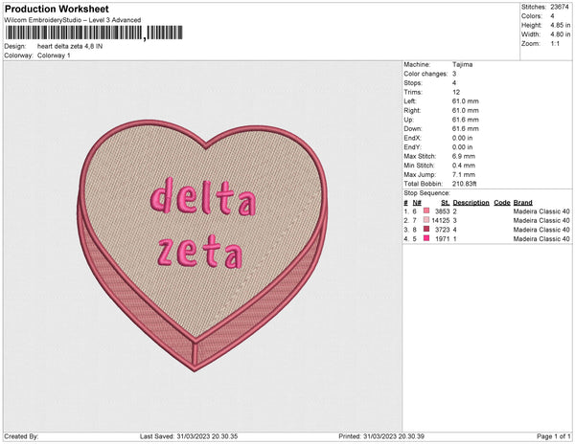The width and height of the screenshot is (575, 444).
Task: Click the Min Stitch value 0.4 mm
Action: coord(464,166)
